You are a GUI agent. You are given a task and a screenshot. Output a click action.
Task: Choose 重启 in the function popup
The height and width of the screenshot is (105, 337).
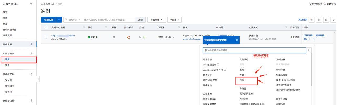point(242,70)
